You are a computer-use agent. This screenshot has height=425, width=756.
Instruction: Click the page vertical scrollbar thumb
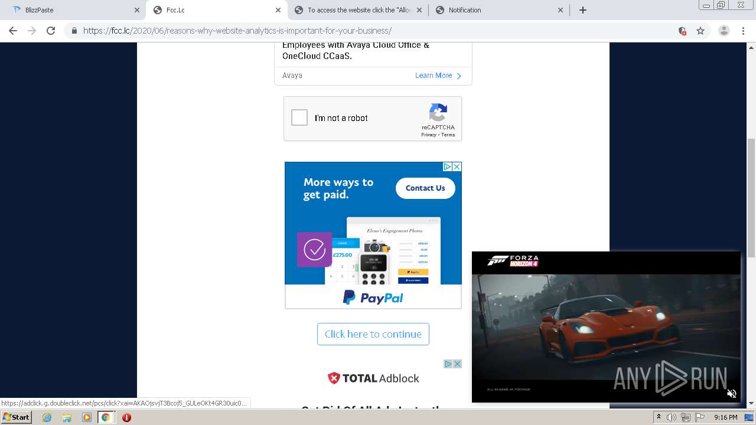[751, 198]
